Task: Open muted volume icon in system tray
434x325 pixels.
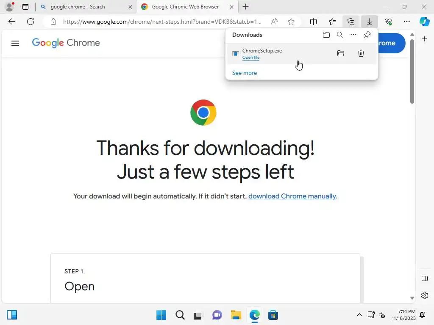Action: click(382, 315)
